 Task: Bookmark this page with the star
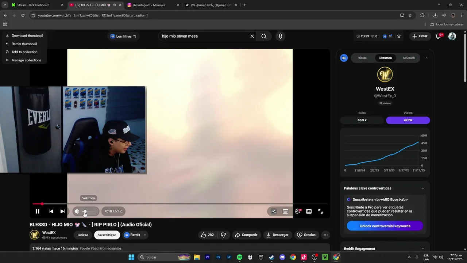[x=410, y=15]
